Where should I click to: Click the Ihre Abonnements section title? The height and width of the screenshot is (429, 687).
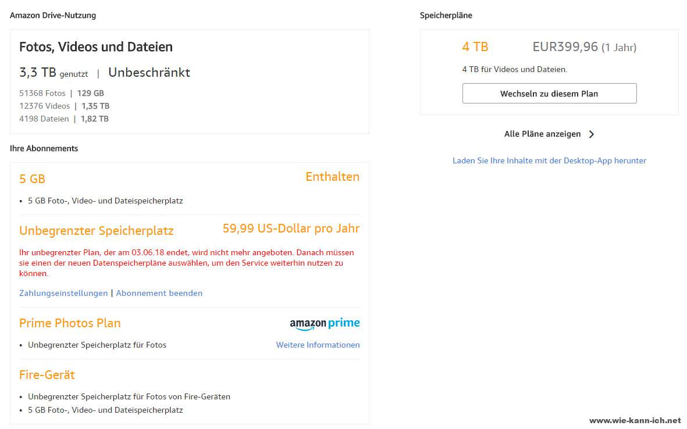click(x=43, y=148)
